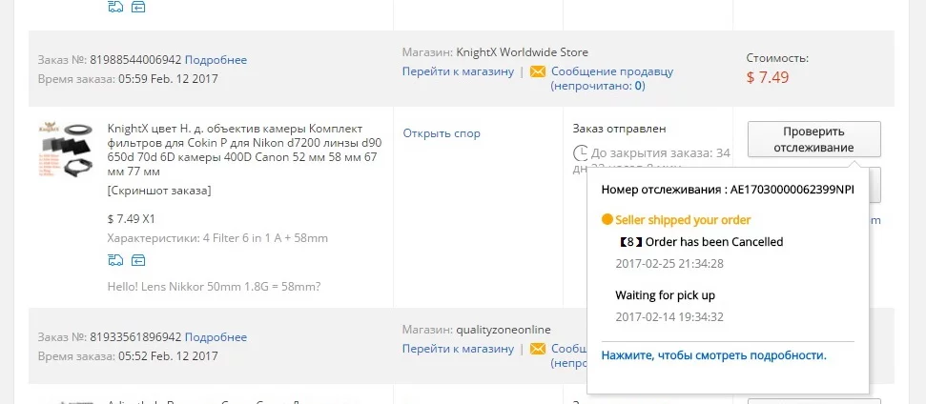Click the return-arrow icon at the page top

(x=138, y=7)
